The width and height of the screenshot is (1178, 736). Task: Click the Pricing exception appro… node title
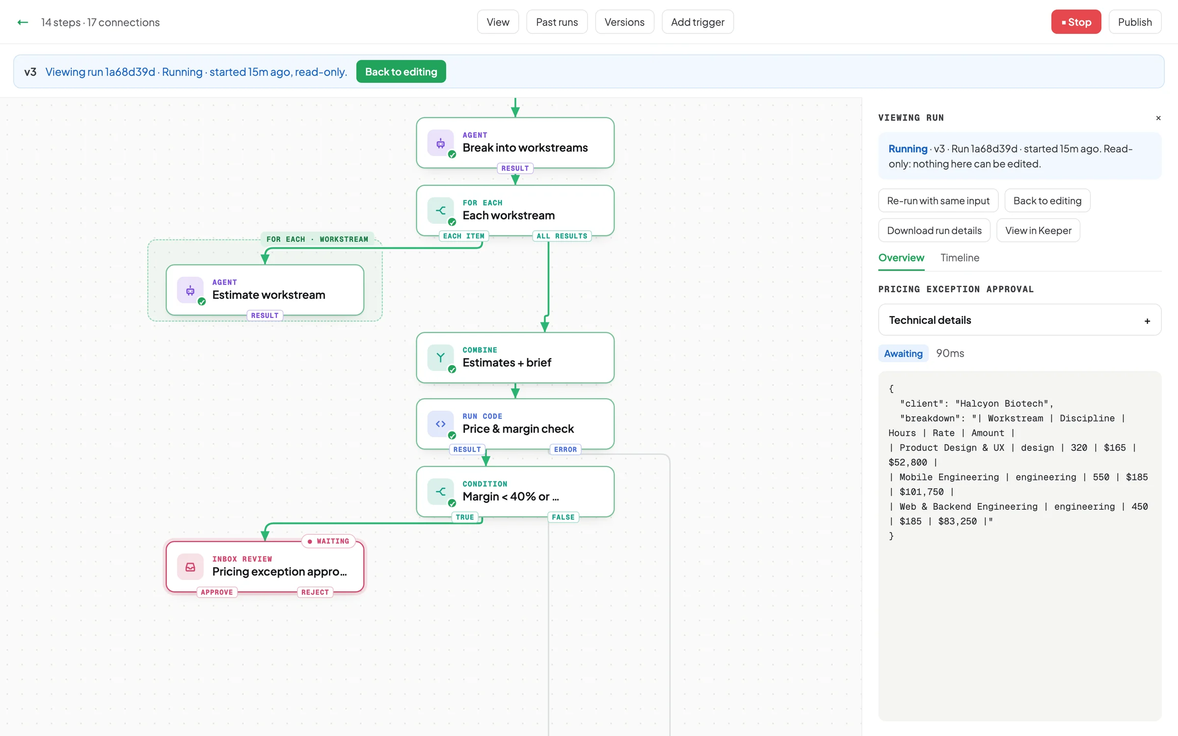click(x=280, y=572)
